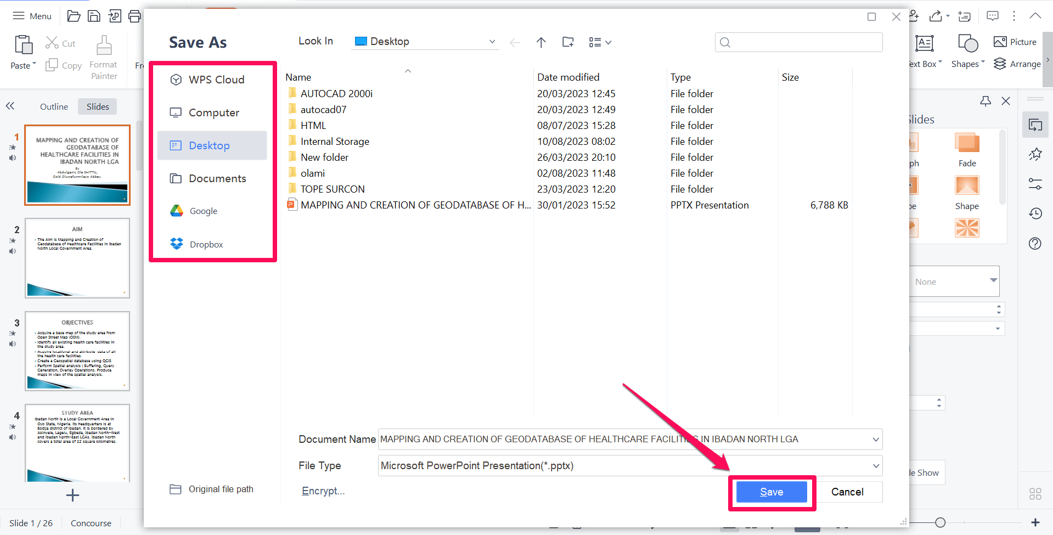Click the Save button

point(771,492)
